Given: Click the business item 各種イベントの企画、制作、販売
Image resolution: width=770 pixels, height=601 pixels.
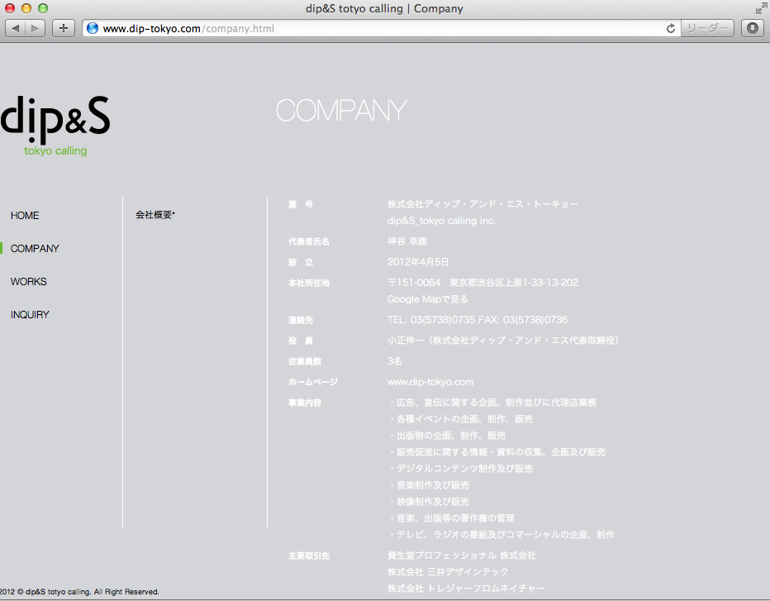Looking at the screenshot, I should point(461,419).
